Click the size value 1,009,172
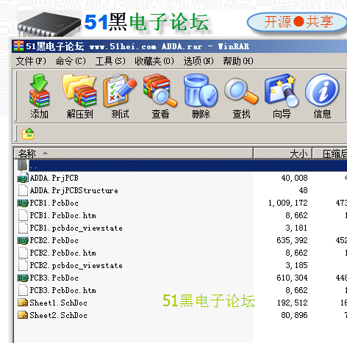The width and height of the screenshot is (347, 343). pos(288,203)
